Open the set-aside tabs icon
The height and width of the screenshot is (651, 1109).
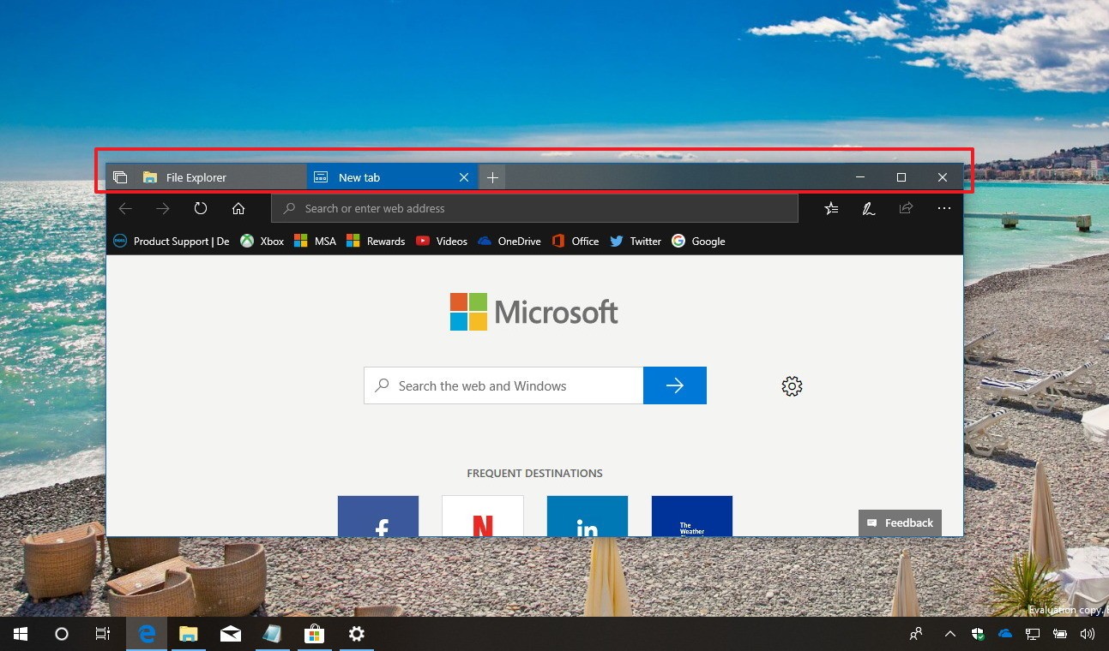coord(120,177)
